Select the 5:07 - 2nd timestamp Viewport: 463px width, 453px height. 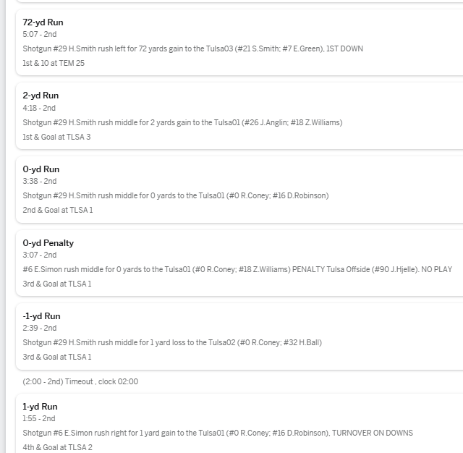39,34
